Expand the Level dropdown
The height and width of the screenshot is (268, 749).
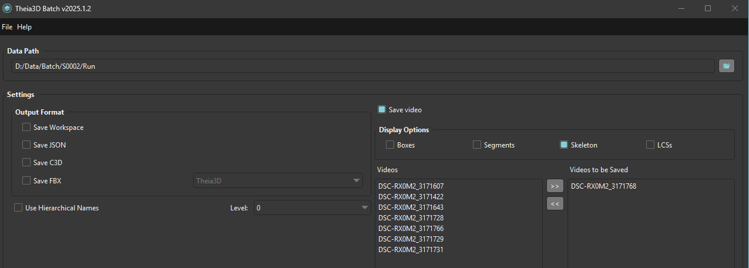tap(312, 207)
